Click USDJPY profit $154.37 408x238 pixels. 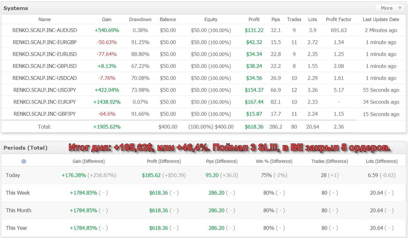[254, 90]
